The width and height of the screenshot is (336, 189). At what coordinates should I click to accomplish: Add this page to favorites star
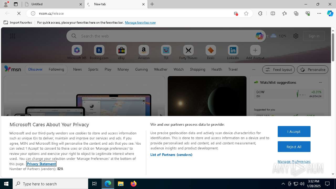click(246, 13)
